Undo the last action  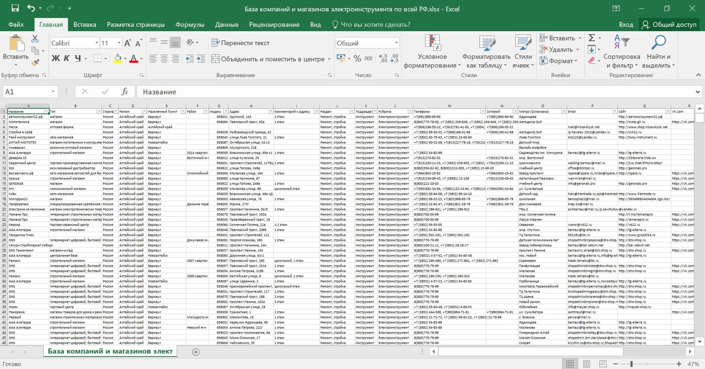point(31,8)
